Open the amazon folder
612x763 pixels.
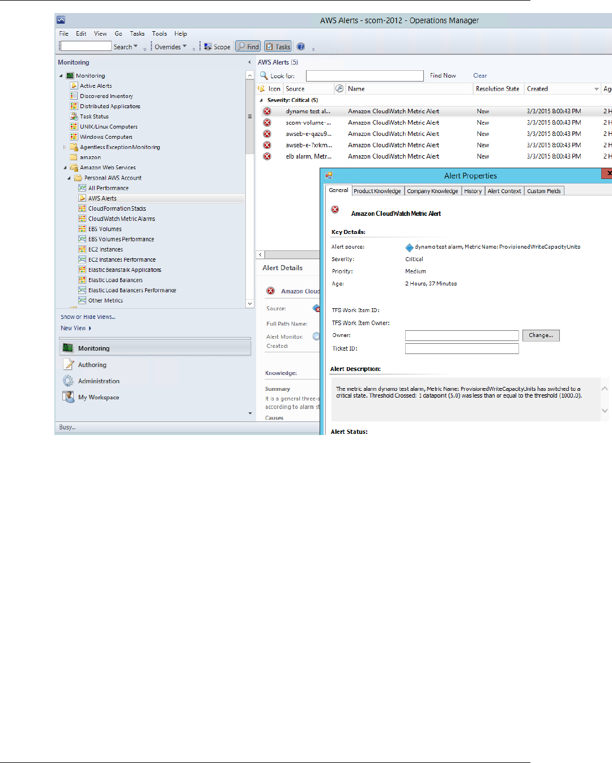click(86, 157)
